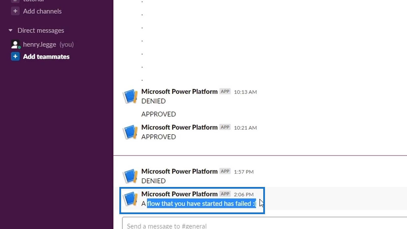Click in the Send a message to #general box
The width and height of the screenshot is (407, 229).
tap(265, 223)
